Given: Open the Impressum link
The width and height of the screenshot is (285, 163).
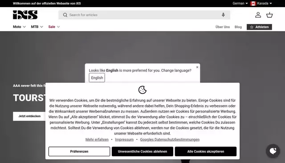Looking at the screenshot, I should point(124,139).
